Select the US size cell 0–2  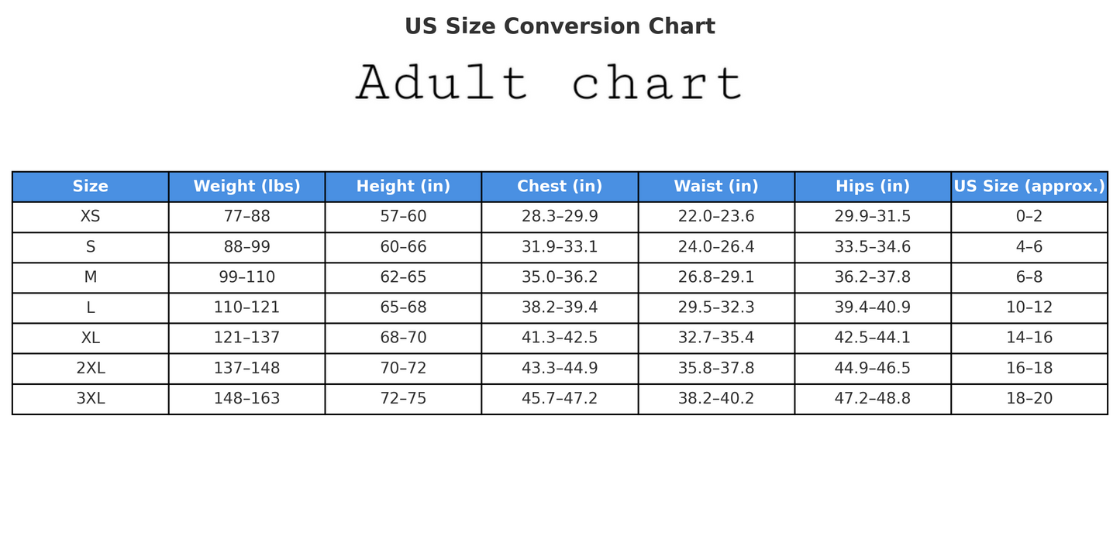(1029, 217)
